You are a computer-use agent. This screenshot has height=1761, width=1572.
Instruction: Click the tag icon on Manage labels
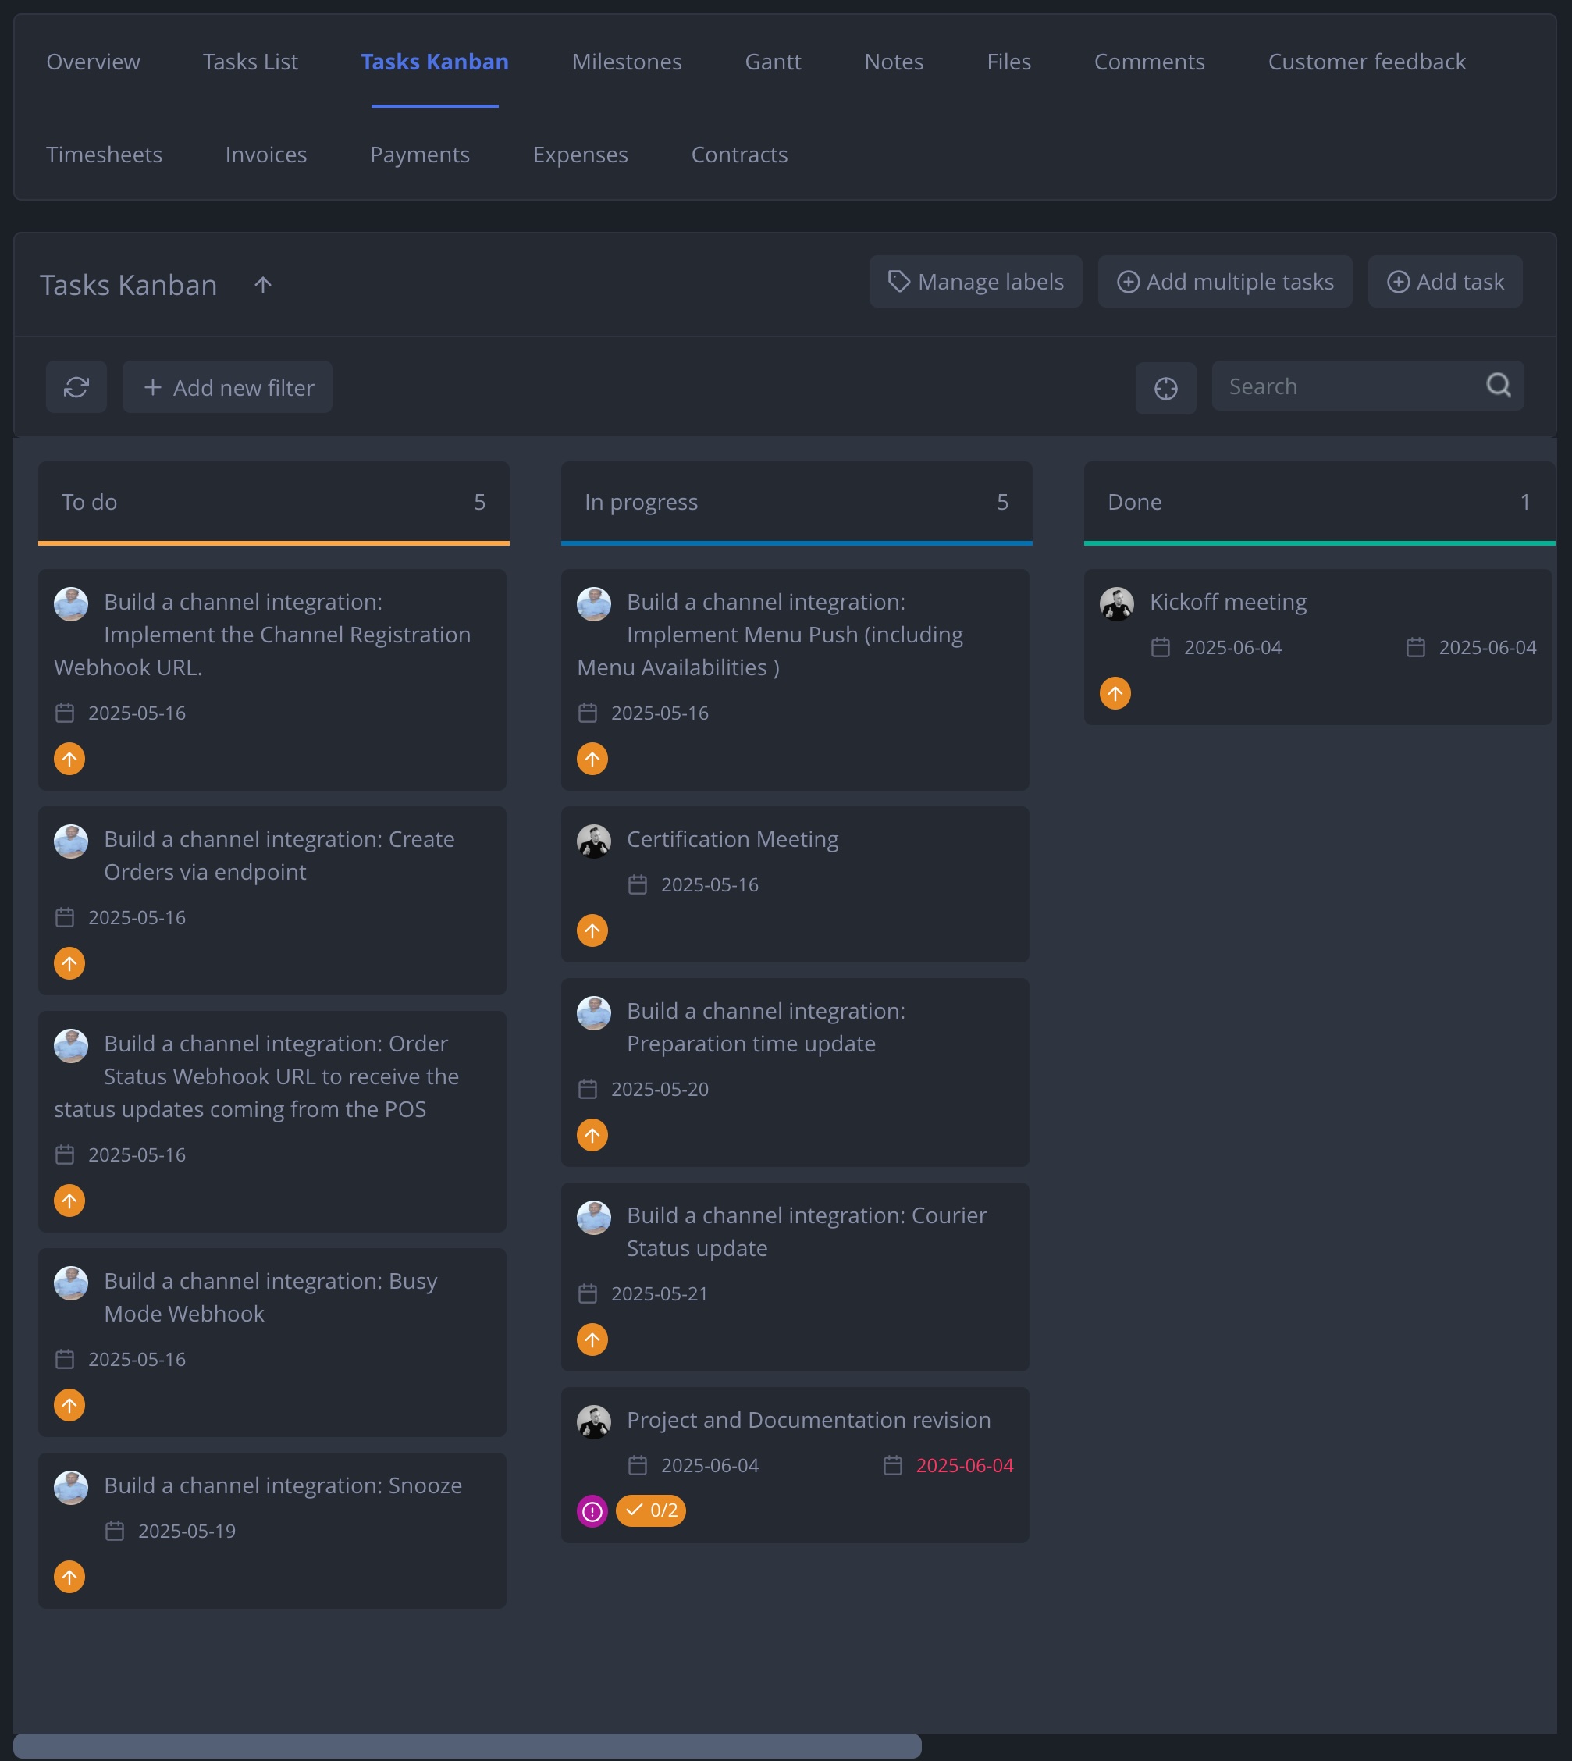pyautogui.click(x=898, y=282)
